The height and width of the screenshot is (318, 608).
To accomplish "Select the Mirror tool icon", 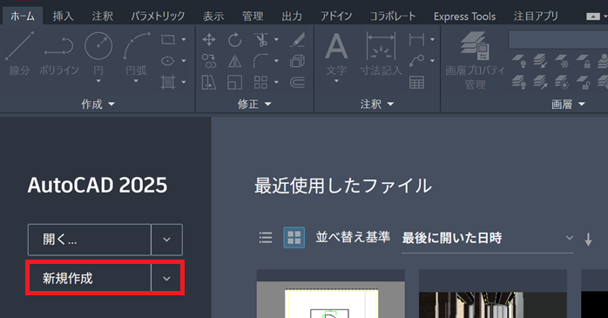I will (x=234, y=61).
